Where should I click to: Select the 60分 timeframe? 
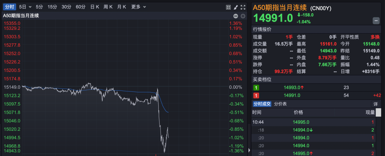tap(81, 7)
